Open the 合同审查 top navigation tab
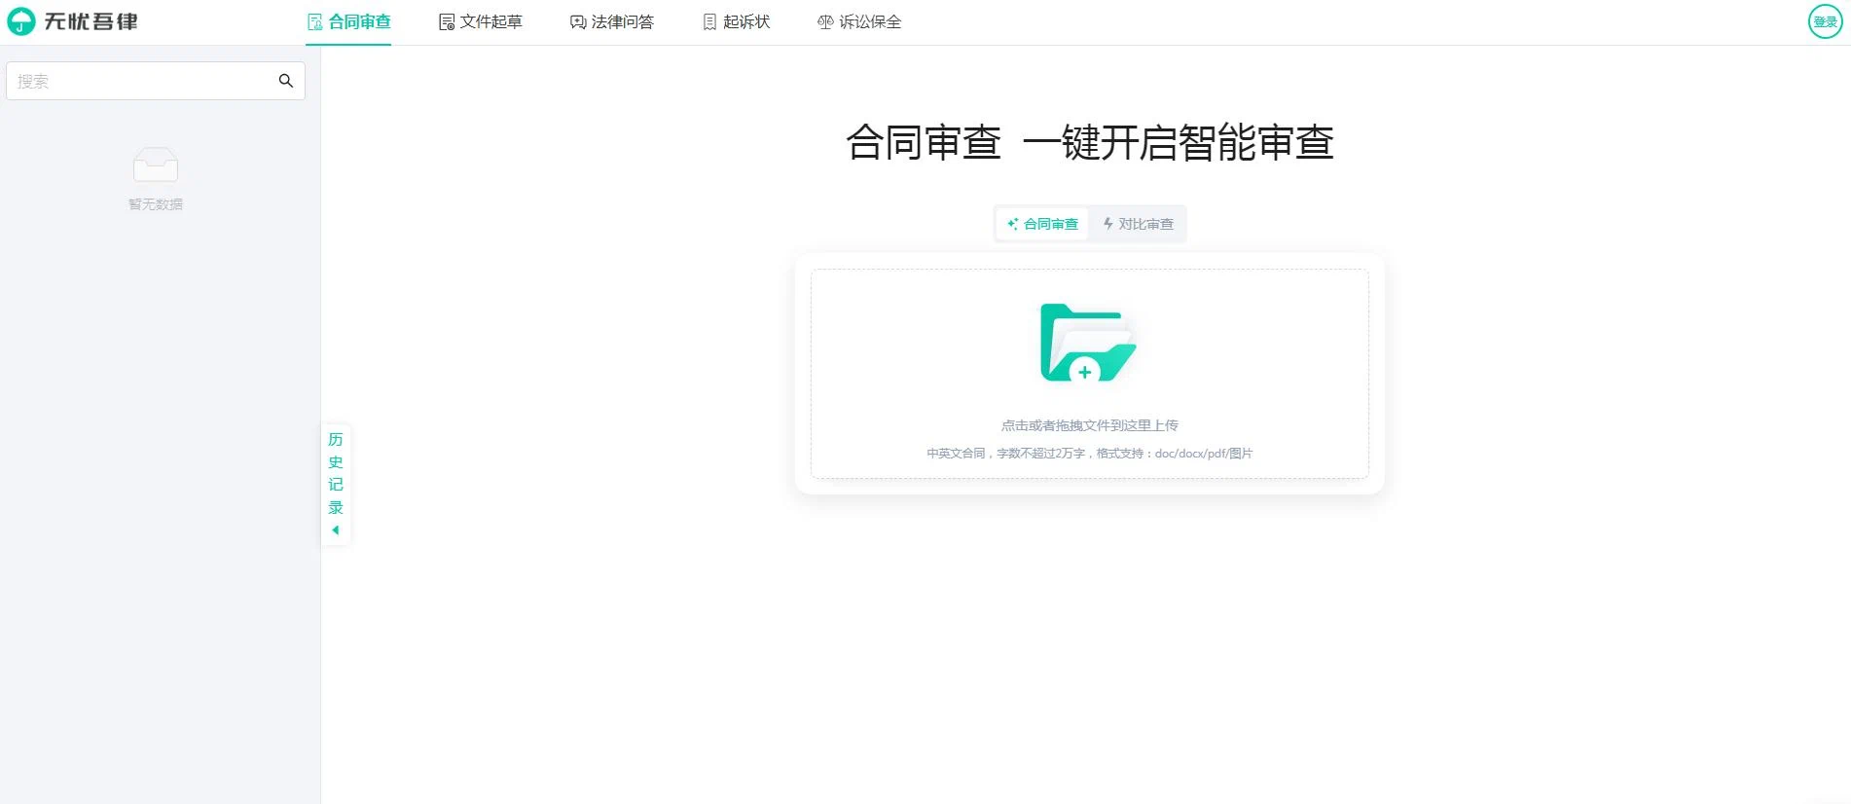The height and width of the screenshot is (804, 1851). 348,21
